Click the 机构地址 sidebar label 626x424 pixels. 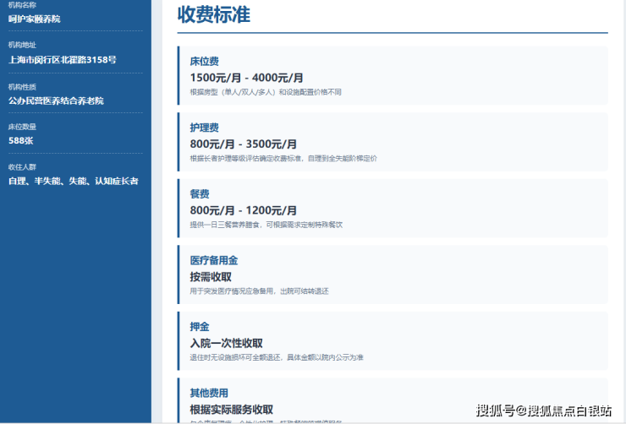click(22, 45)
